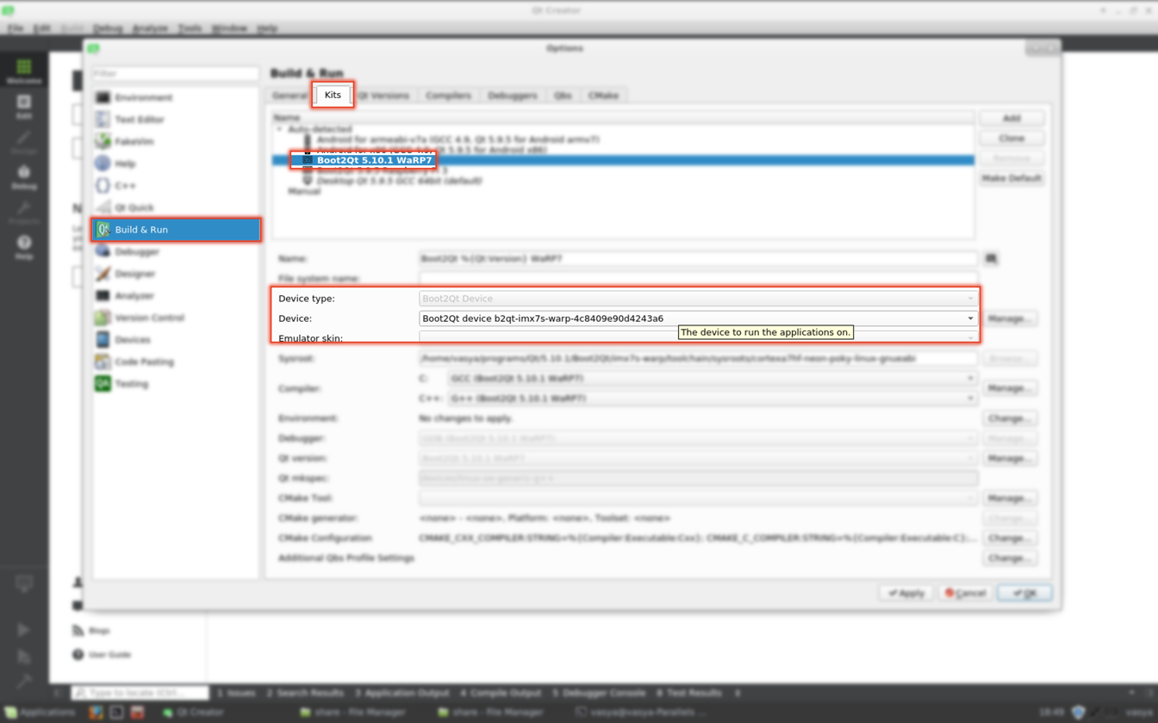Open the Device type dropdown
1158x723 pixels.
(x=698, y=299)
